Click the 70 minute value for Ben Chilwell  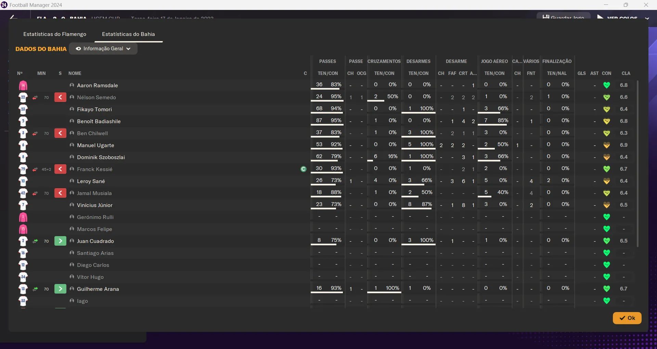[47, 133]
